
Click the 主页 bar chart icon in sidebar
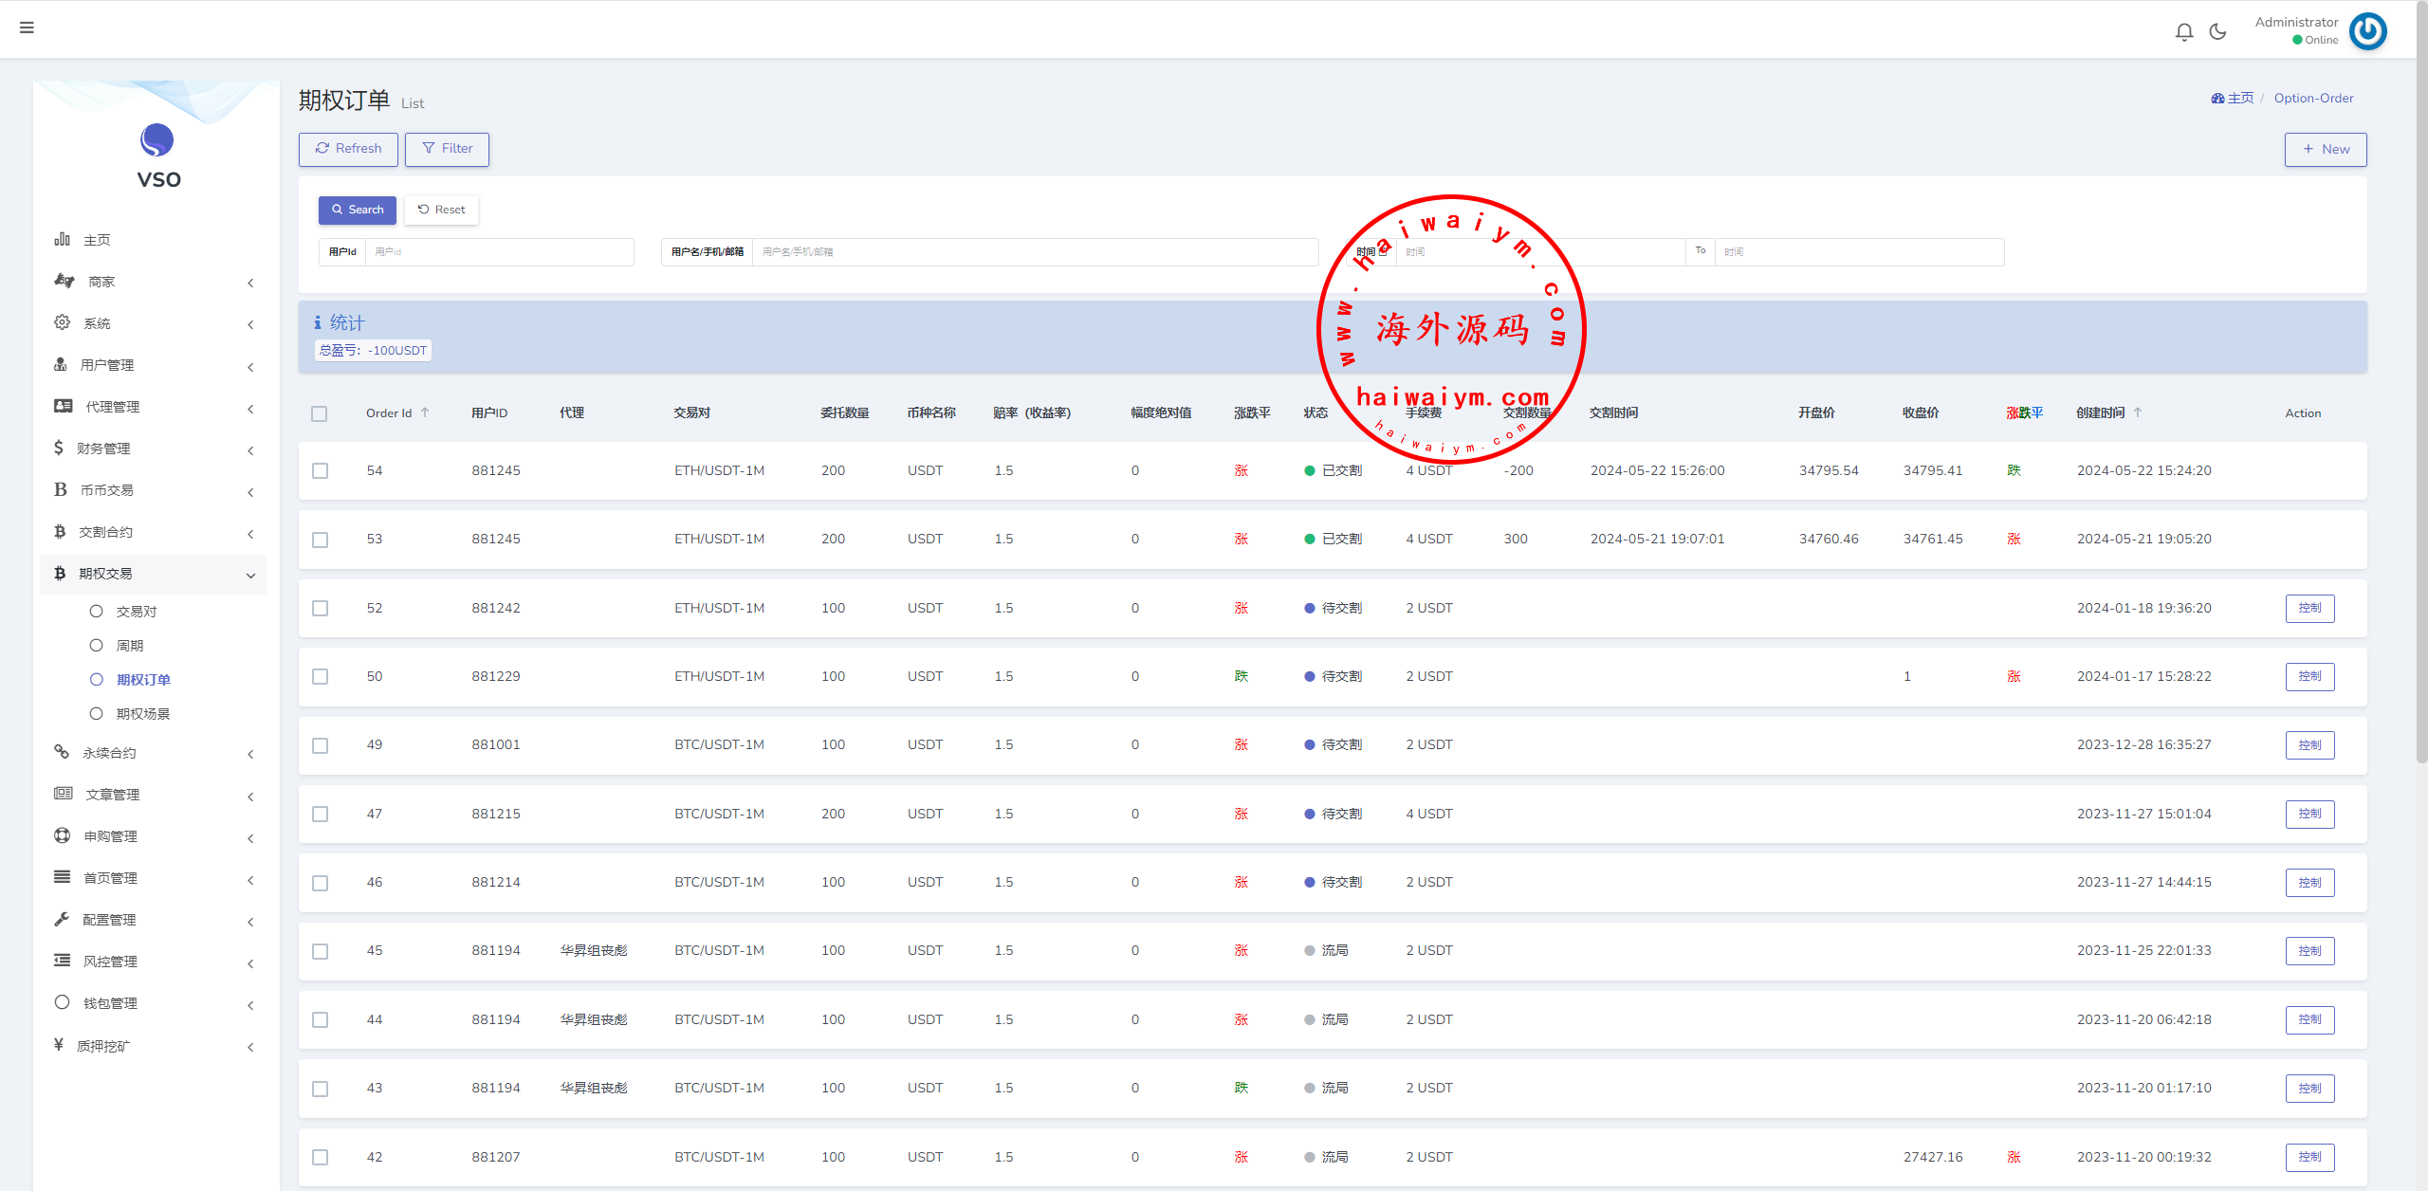63,240
